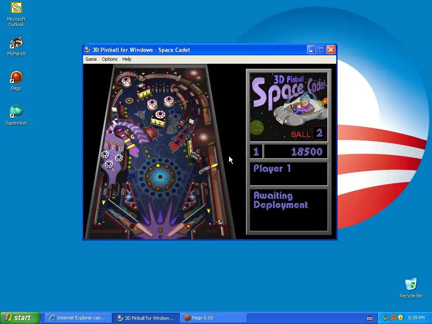Switch to Internet Explorer taskbar button
This screenshot has width=432, height=324.
click(x=78, y=318)
